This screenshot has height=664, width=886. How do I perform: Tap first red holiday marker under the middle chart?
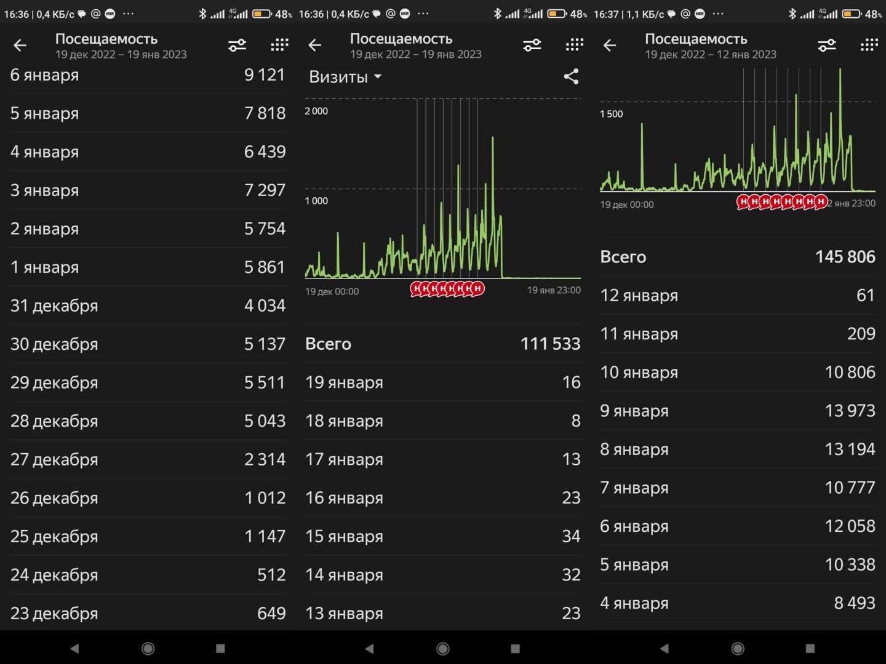click(417, 288)
